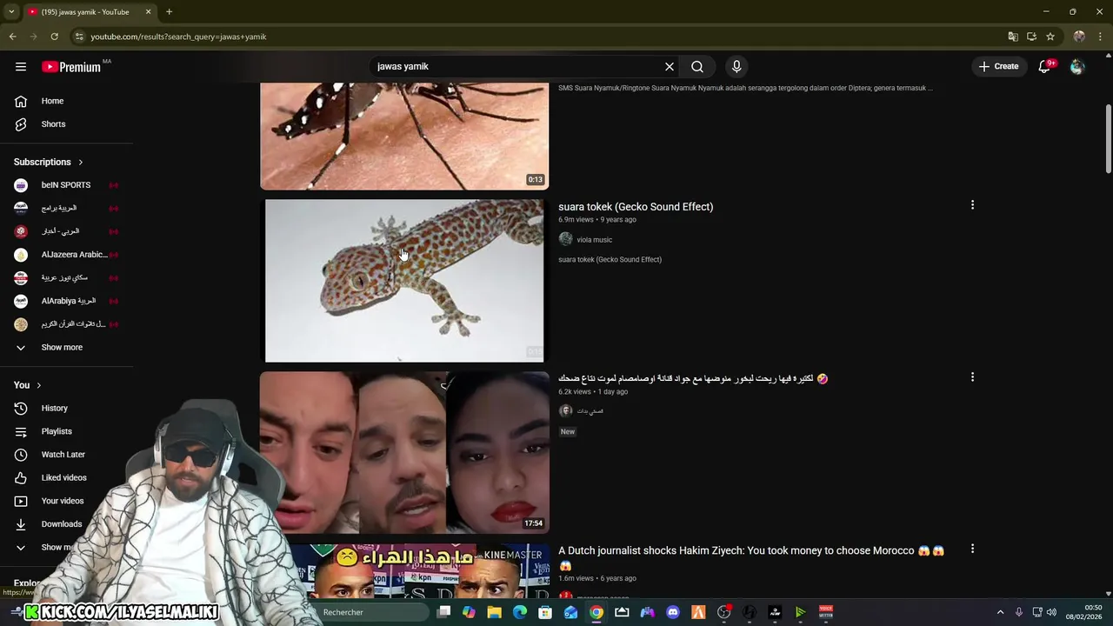Click the Rechercher taskbar search box

click(x=374, y=612)
